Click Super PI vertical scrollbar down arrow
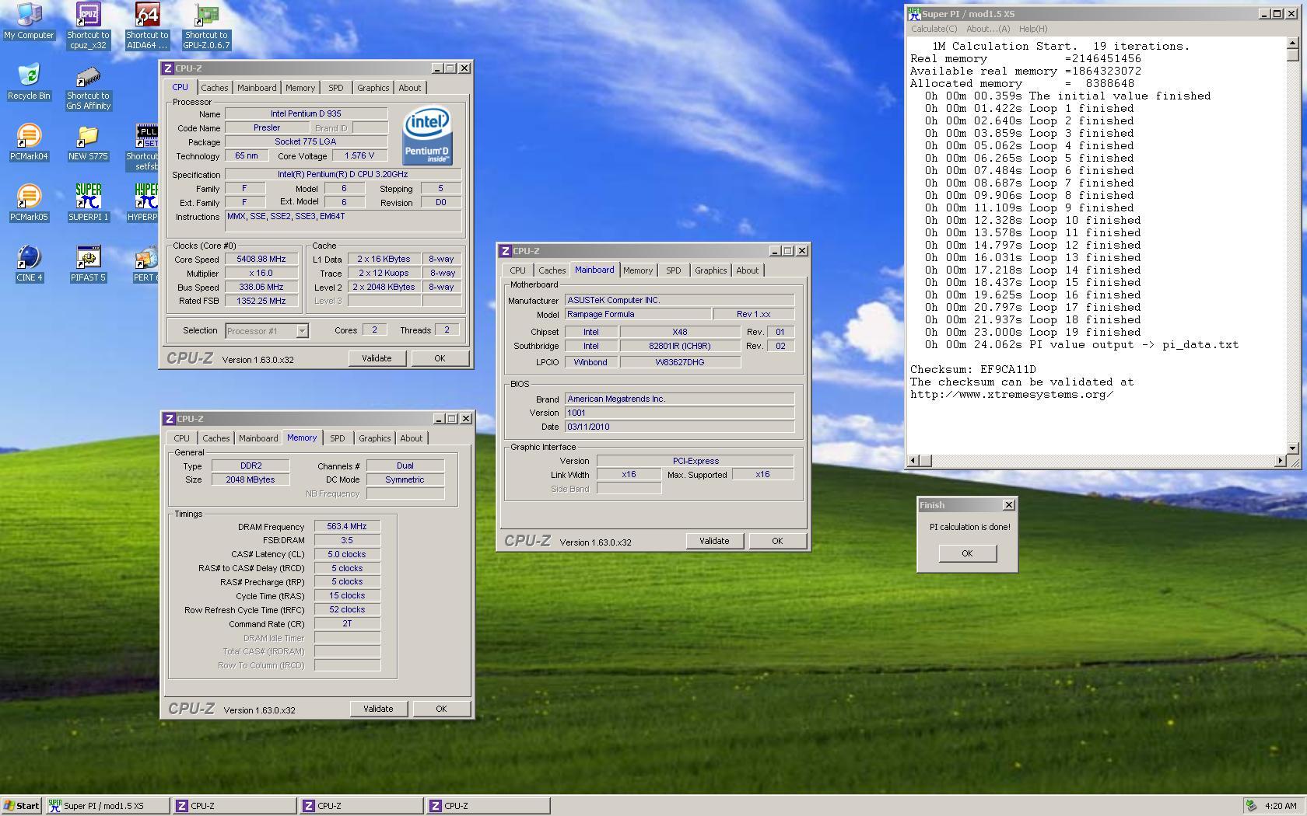 (1293, 448)
